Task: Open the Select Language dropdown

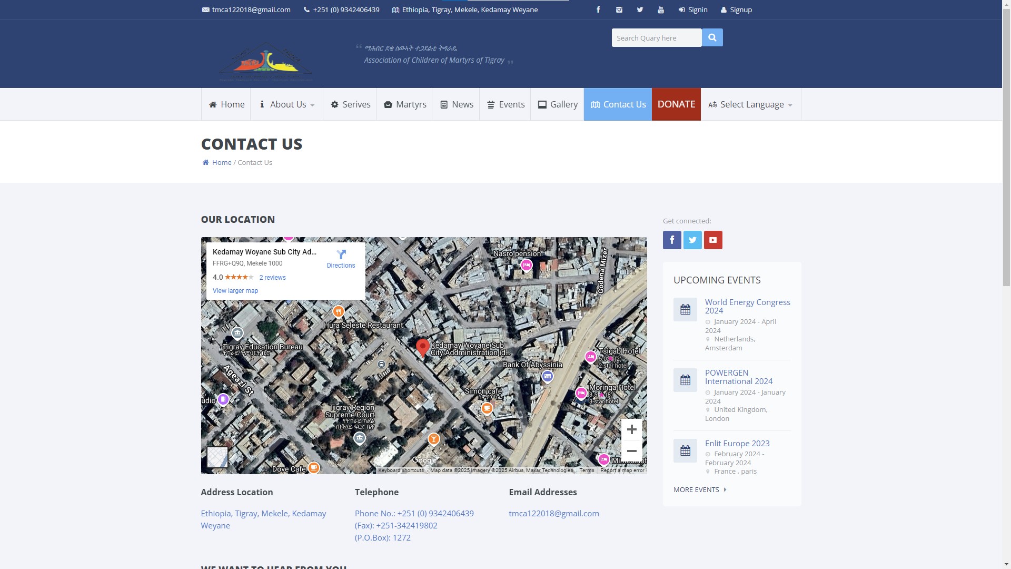Action: (x=751, y=104)
